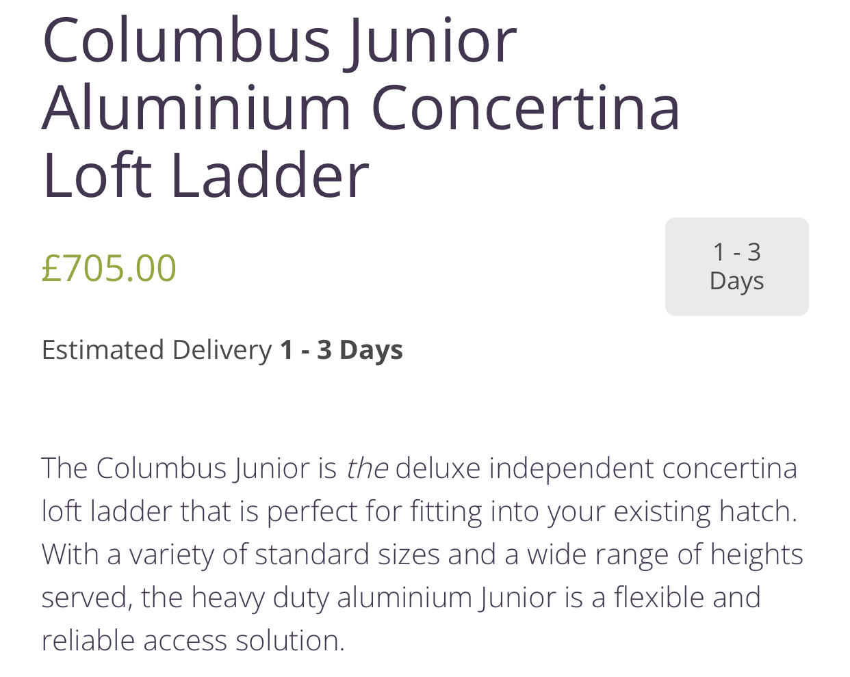Click the italic word "the" in the description
Screen dimensions: 850x677
pyautogui.click(x=368, y=468)
